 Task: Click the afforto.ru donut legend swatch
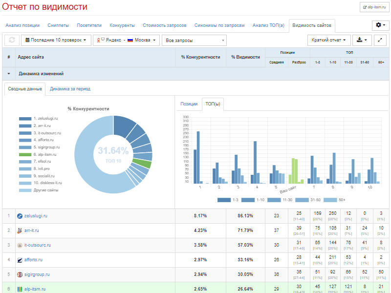click(25, 140)
